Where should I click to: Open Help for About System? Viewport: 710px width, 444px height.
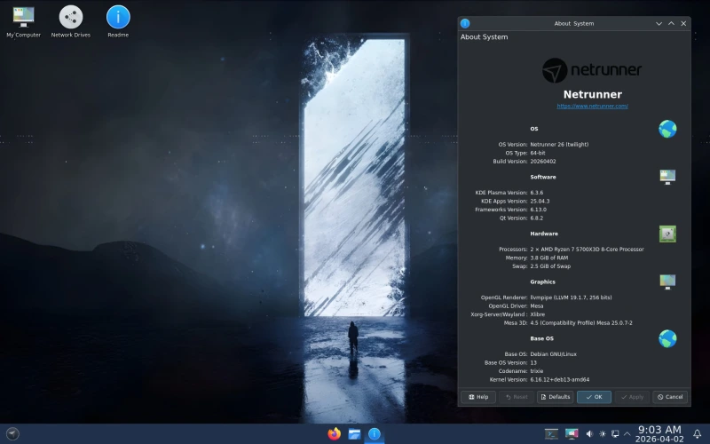[478, 397]
